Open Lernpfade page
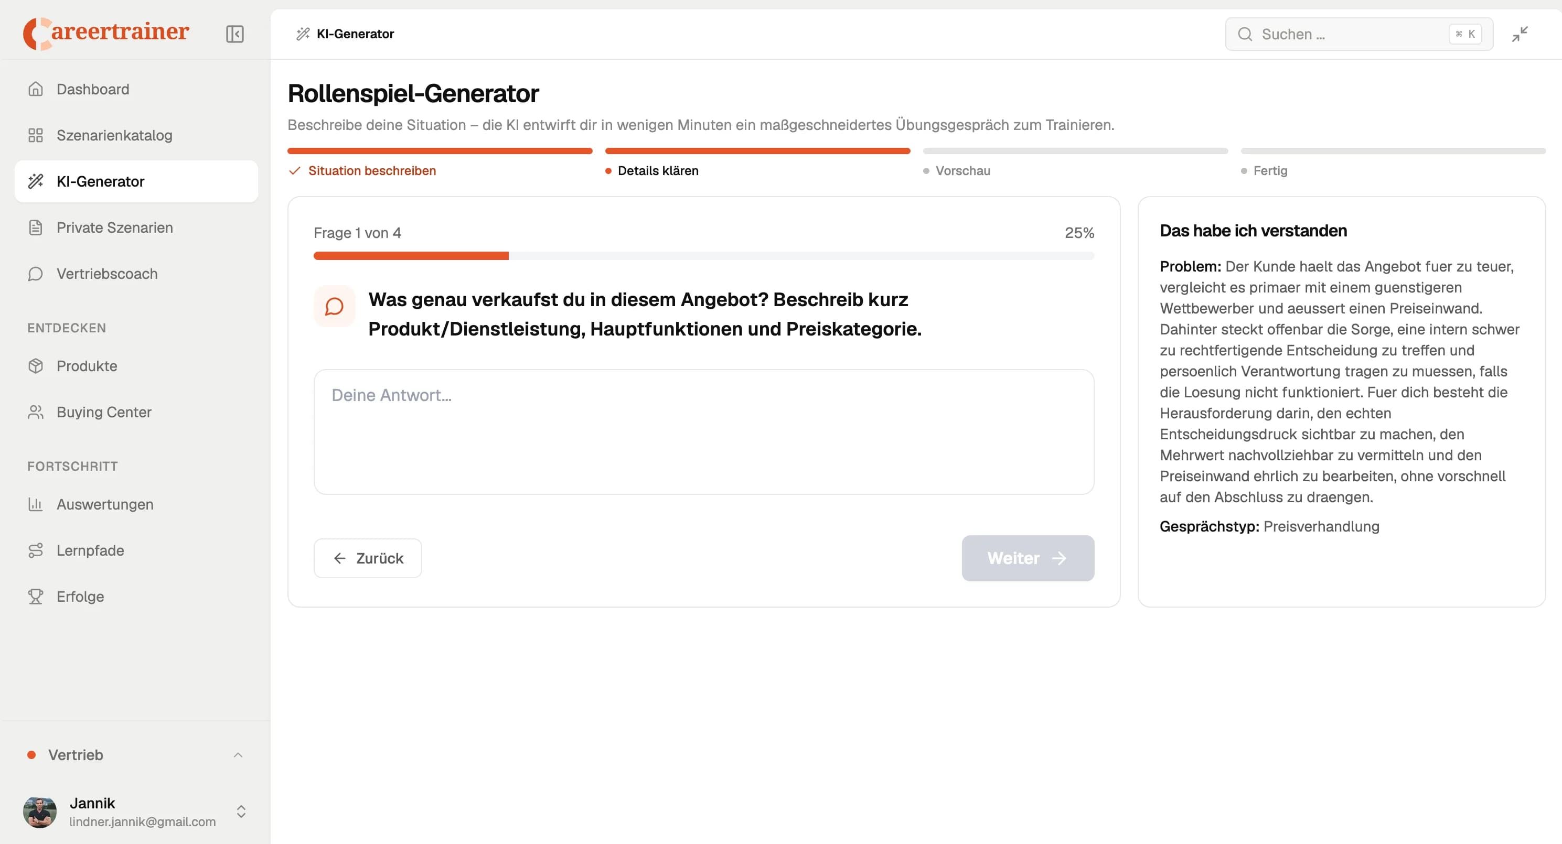The height and width of the screenshot is (844, 1562). tap(136, 550)
